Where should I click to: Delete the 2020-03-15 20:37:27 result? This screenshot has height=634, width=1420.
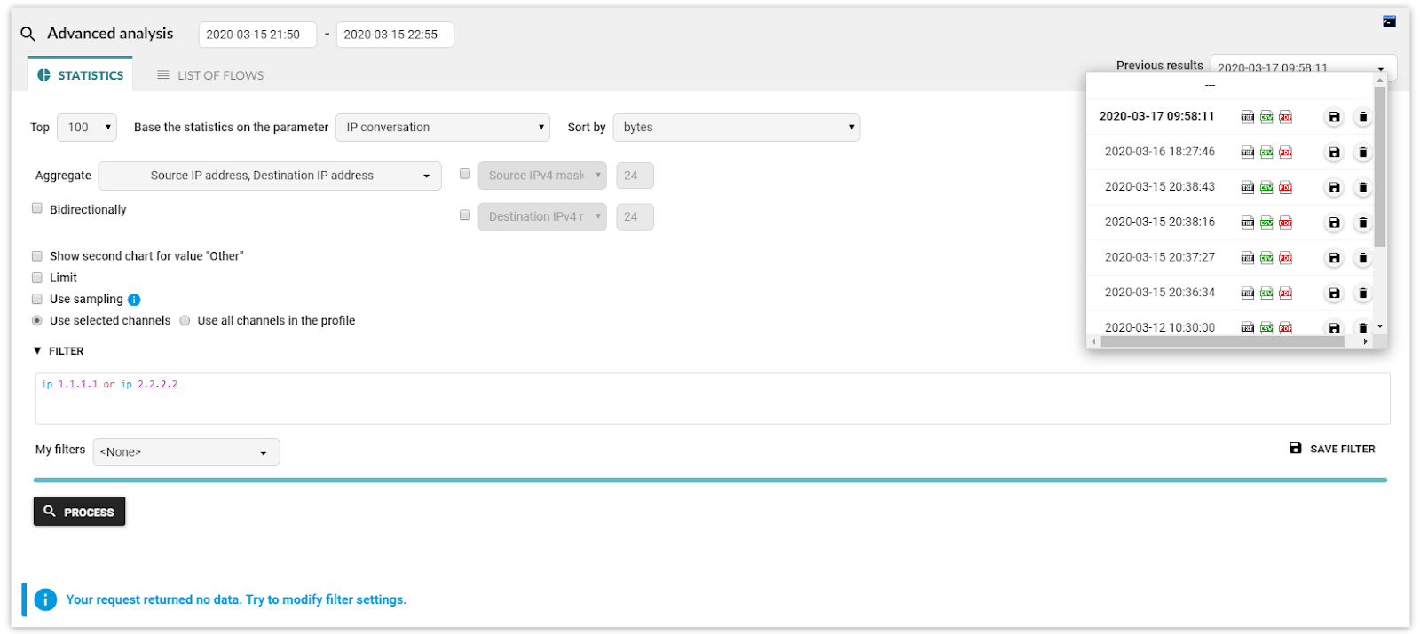coord(1362,258)
